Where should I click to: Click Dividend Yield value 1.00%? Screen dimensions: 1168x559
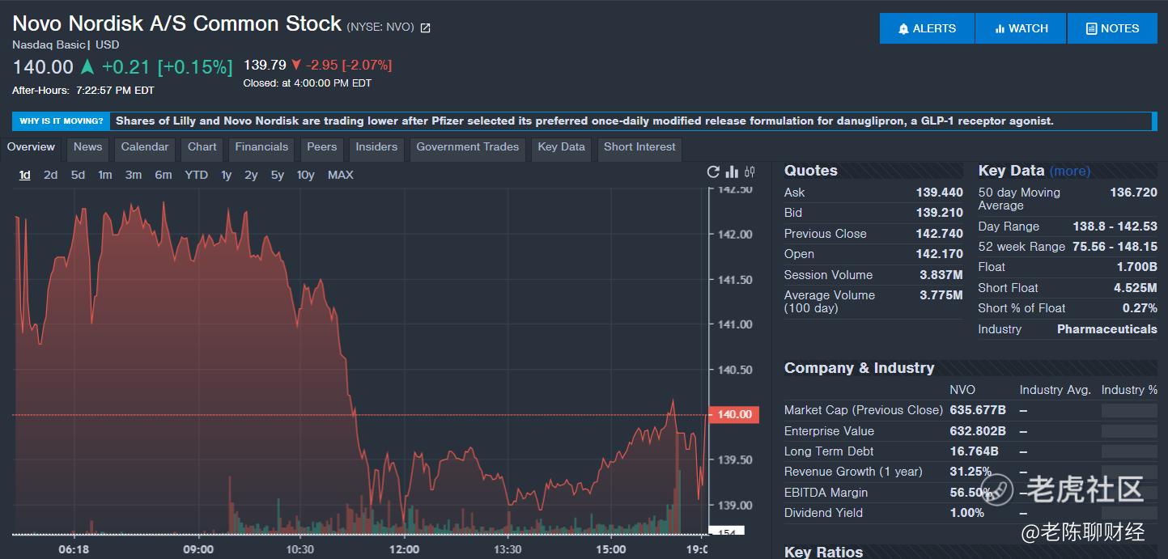[966, 513]
